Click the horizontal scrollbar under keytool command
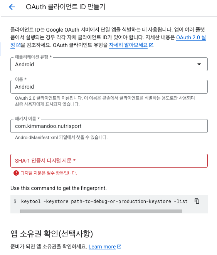Image resolution: width=217 pixels, height=255 pixels. point(101,211)
